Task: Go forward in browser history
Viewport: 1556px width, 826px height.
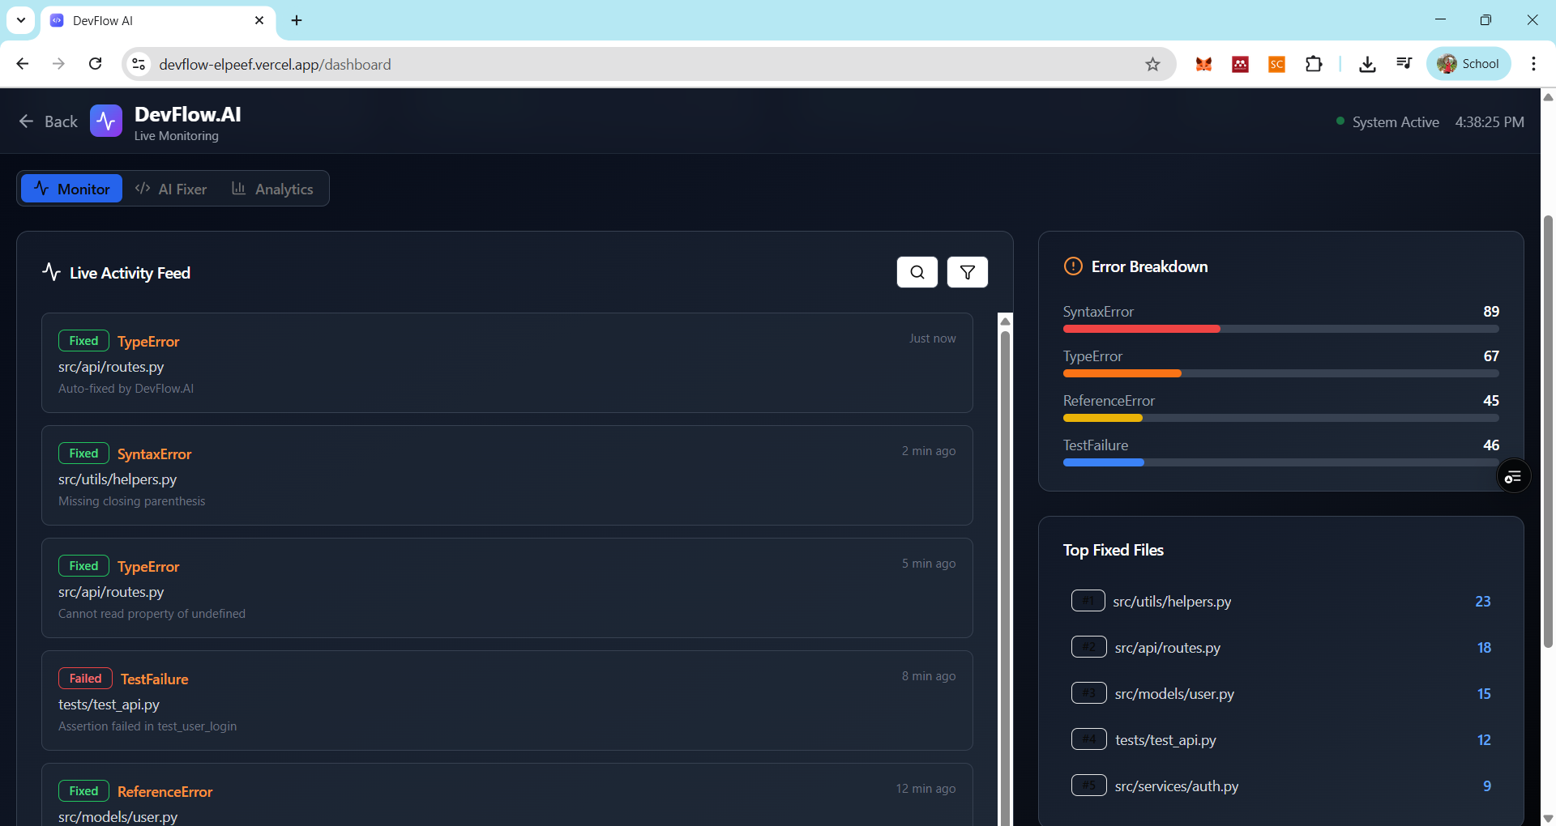Action: [58, 64]
